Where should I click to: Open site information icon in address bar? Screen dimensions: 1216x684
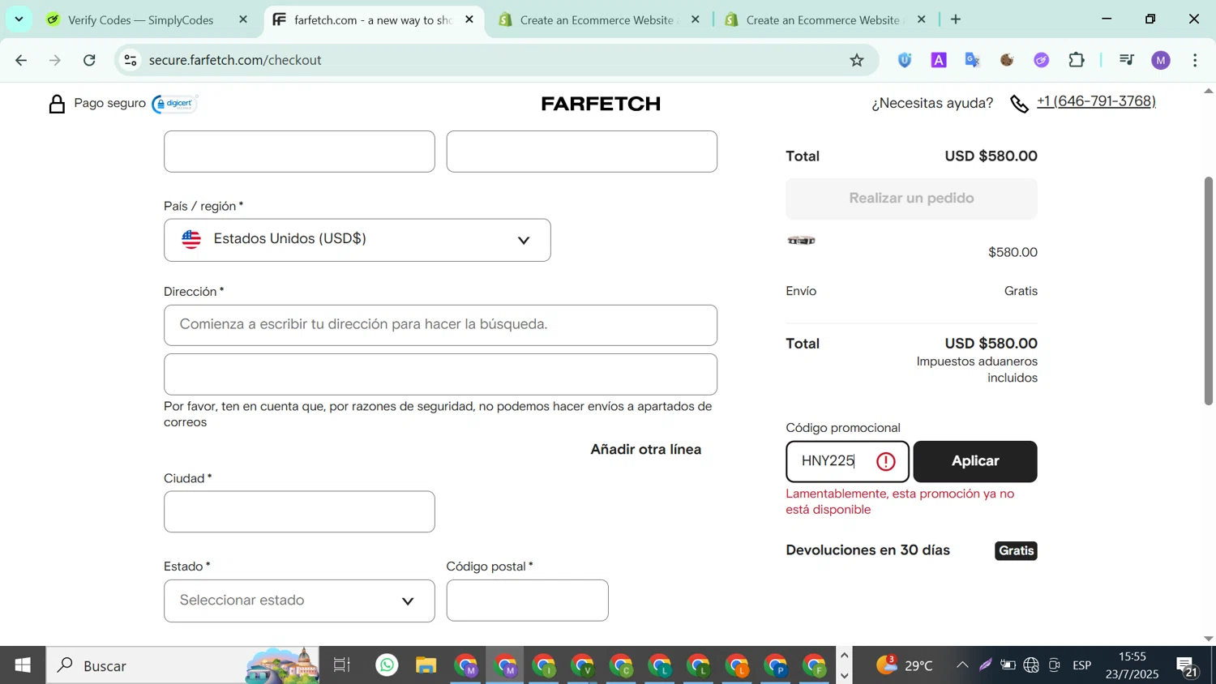(x=131, y=60)
